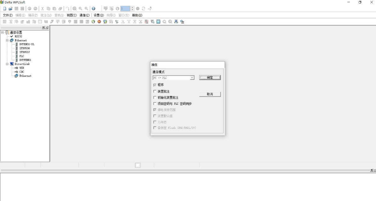Open the 视图(V) menu

coord(72,15)
